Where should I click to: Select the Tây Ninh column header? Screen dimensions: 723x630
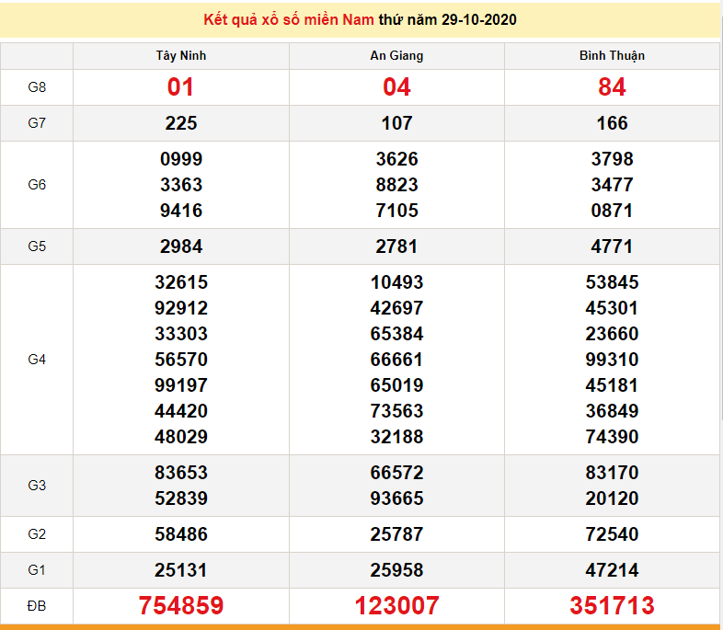[x=180, y=56]
